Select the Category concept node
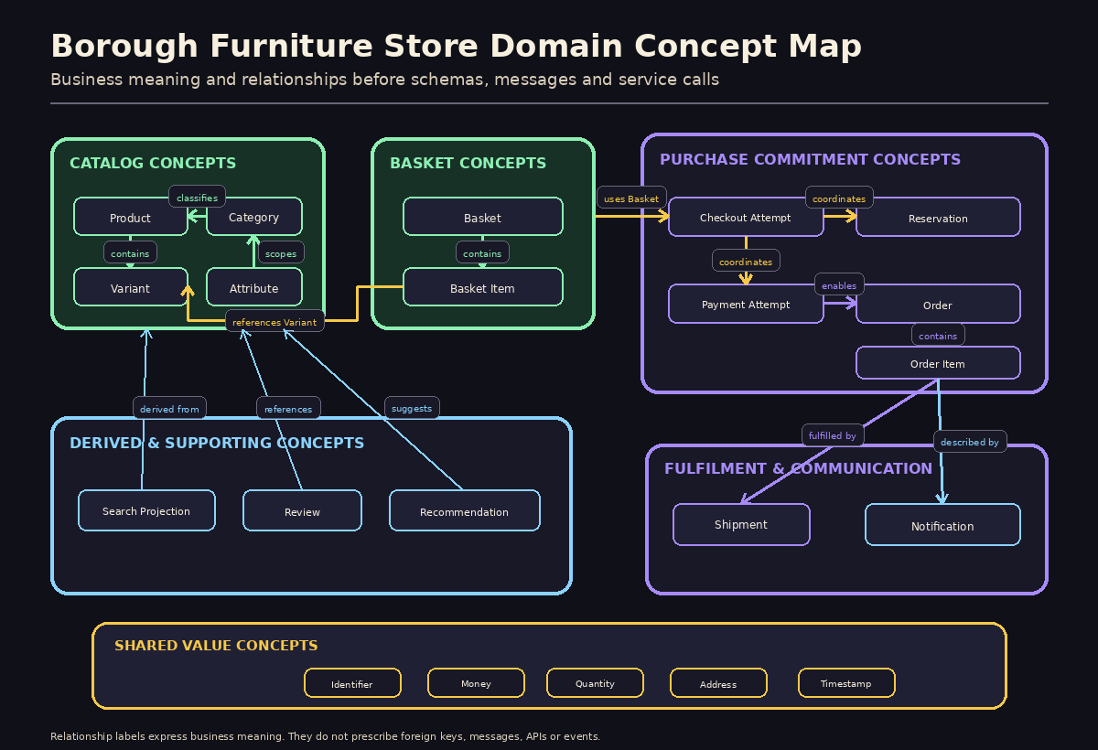Screen dimensions: 1098x750 (x=254, y=218)
